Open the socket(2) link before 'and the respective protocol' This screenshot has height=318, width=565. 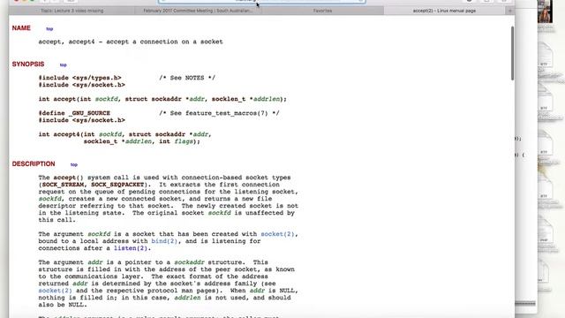tap(55, 291)
